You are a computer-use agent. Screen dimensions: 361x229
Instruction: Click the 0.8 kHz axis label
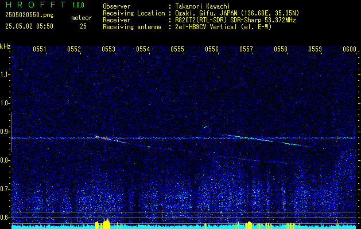5,160
